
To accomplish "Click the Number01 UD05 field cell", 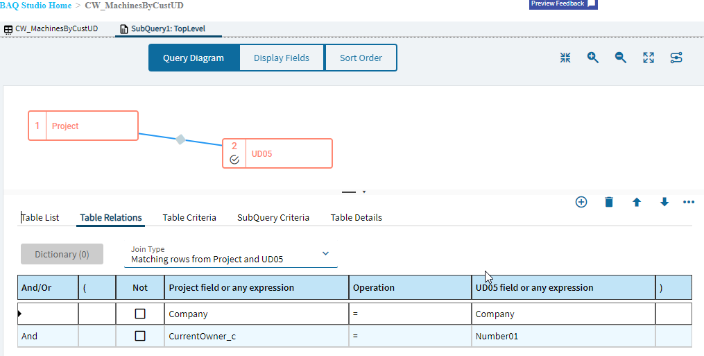I will (x=563, y=336).
